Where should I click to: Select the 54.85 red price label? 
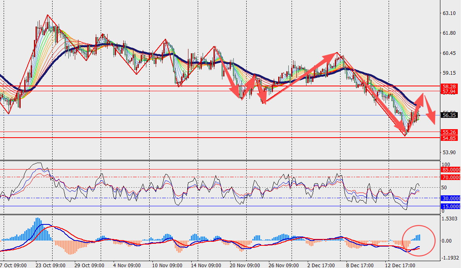[x=450, y=138]
